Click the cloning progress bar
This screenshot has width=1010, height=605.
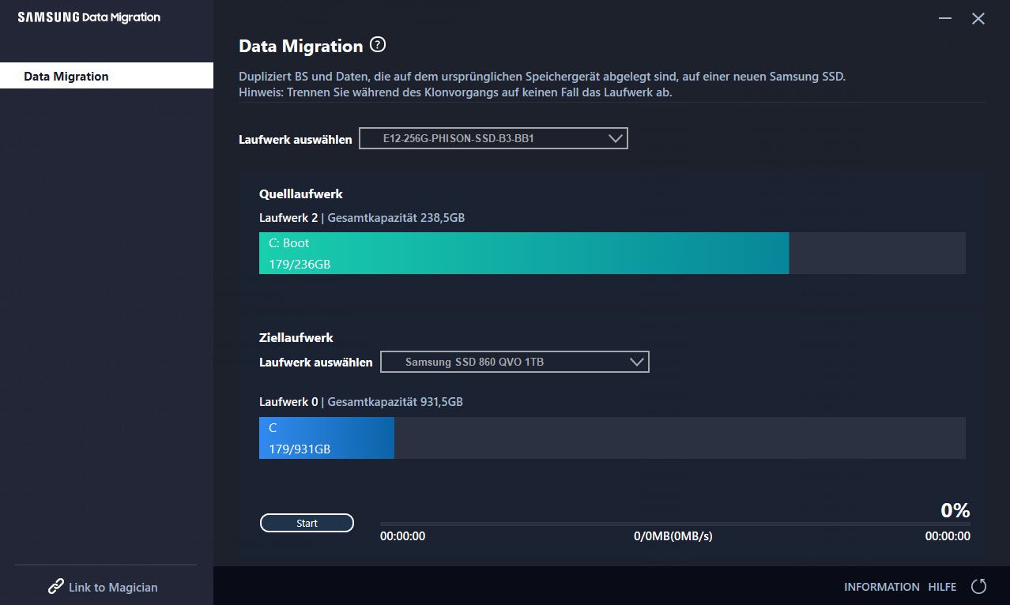674,523
